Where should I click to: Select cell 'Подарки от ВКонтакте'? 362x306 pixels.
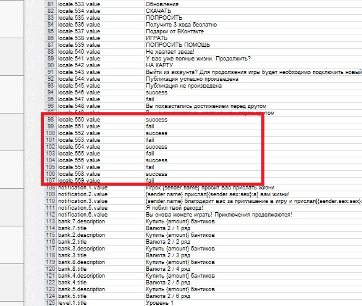click(253, 31)
